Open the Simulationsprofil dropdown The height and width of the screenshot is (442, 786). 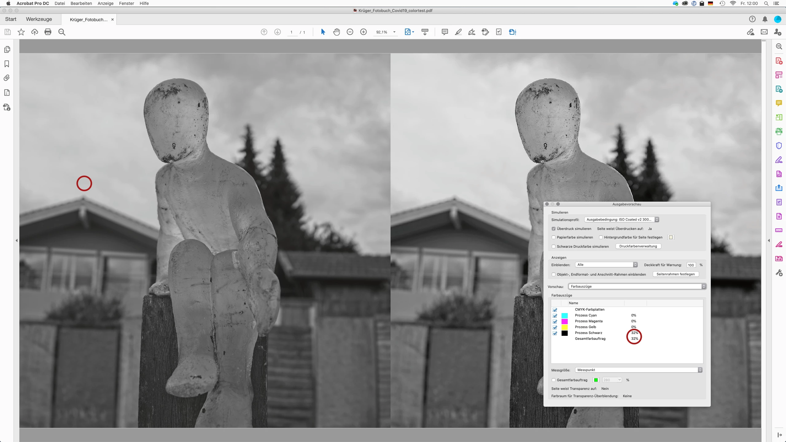coord(621,219)
